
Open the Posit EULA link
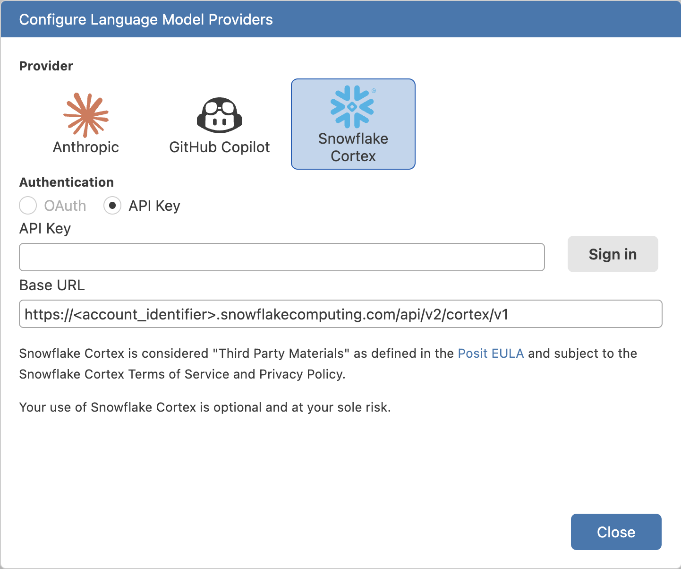491,353
